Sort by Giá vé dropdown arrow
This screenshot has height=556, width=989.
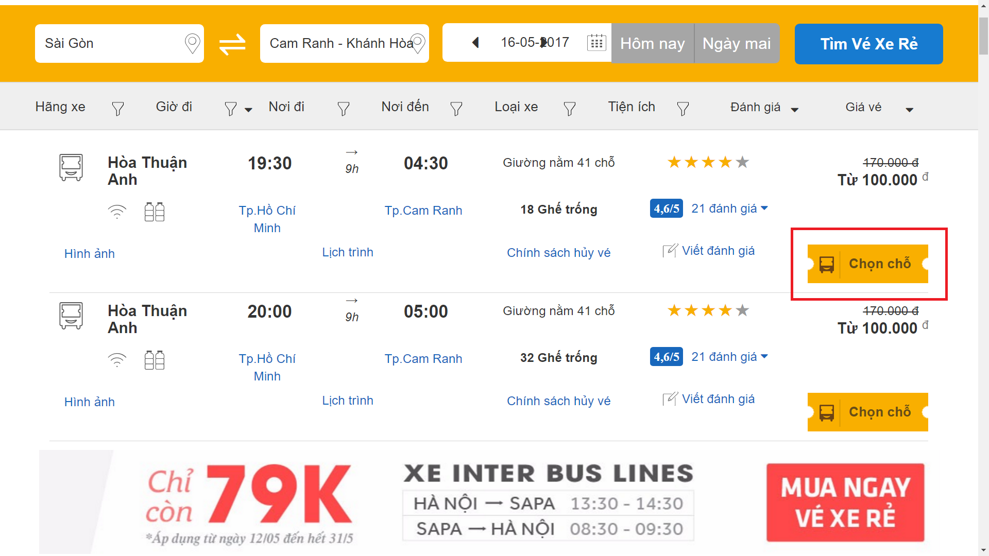point(909,110)
